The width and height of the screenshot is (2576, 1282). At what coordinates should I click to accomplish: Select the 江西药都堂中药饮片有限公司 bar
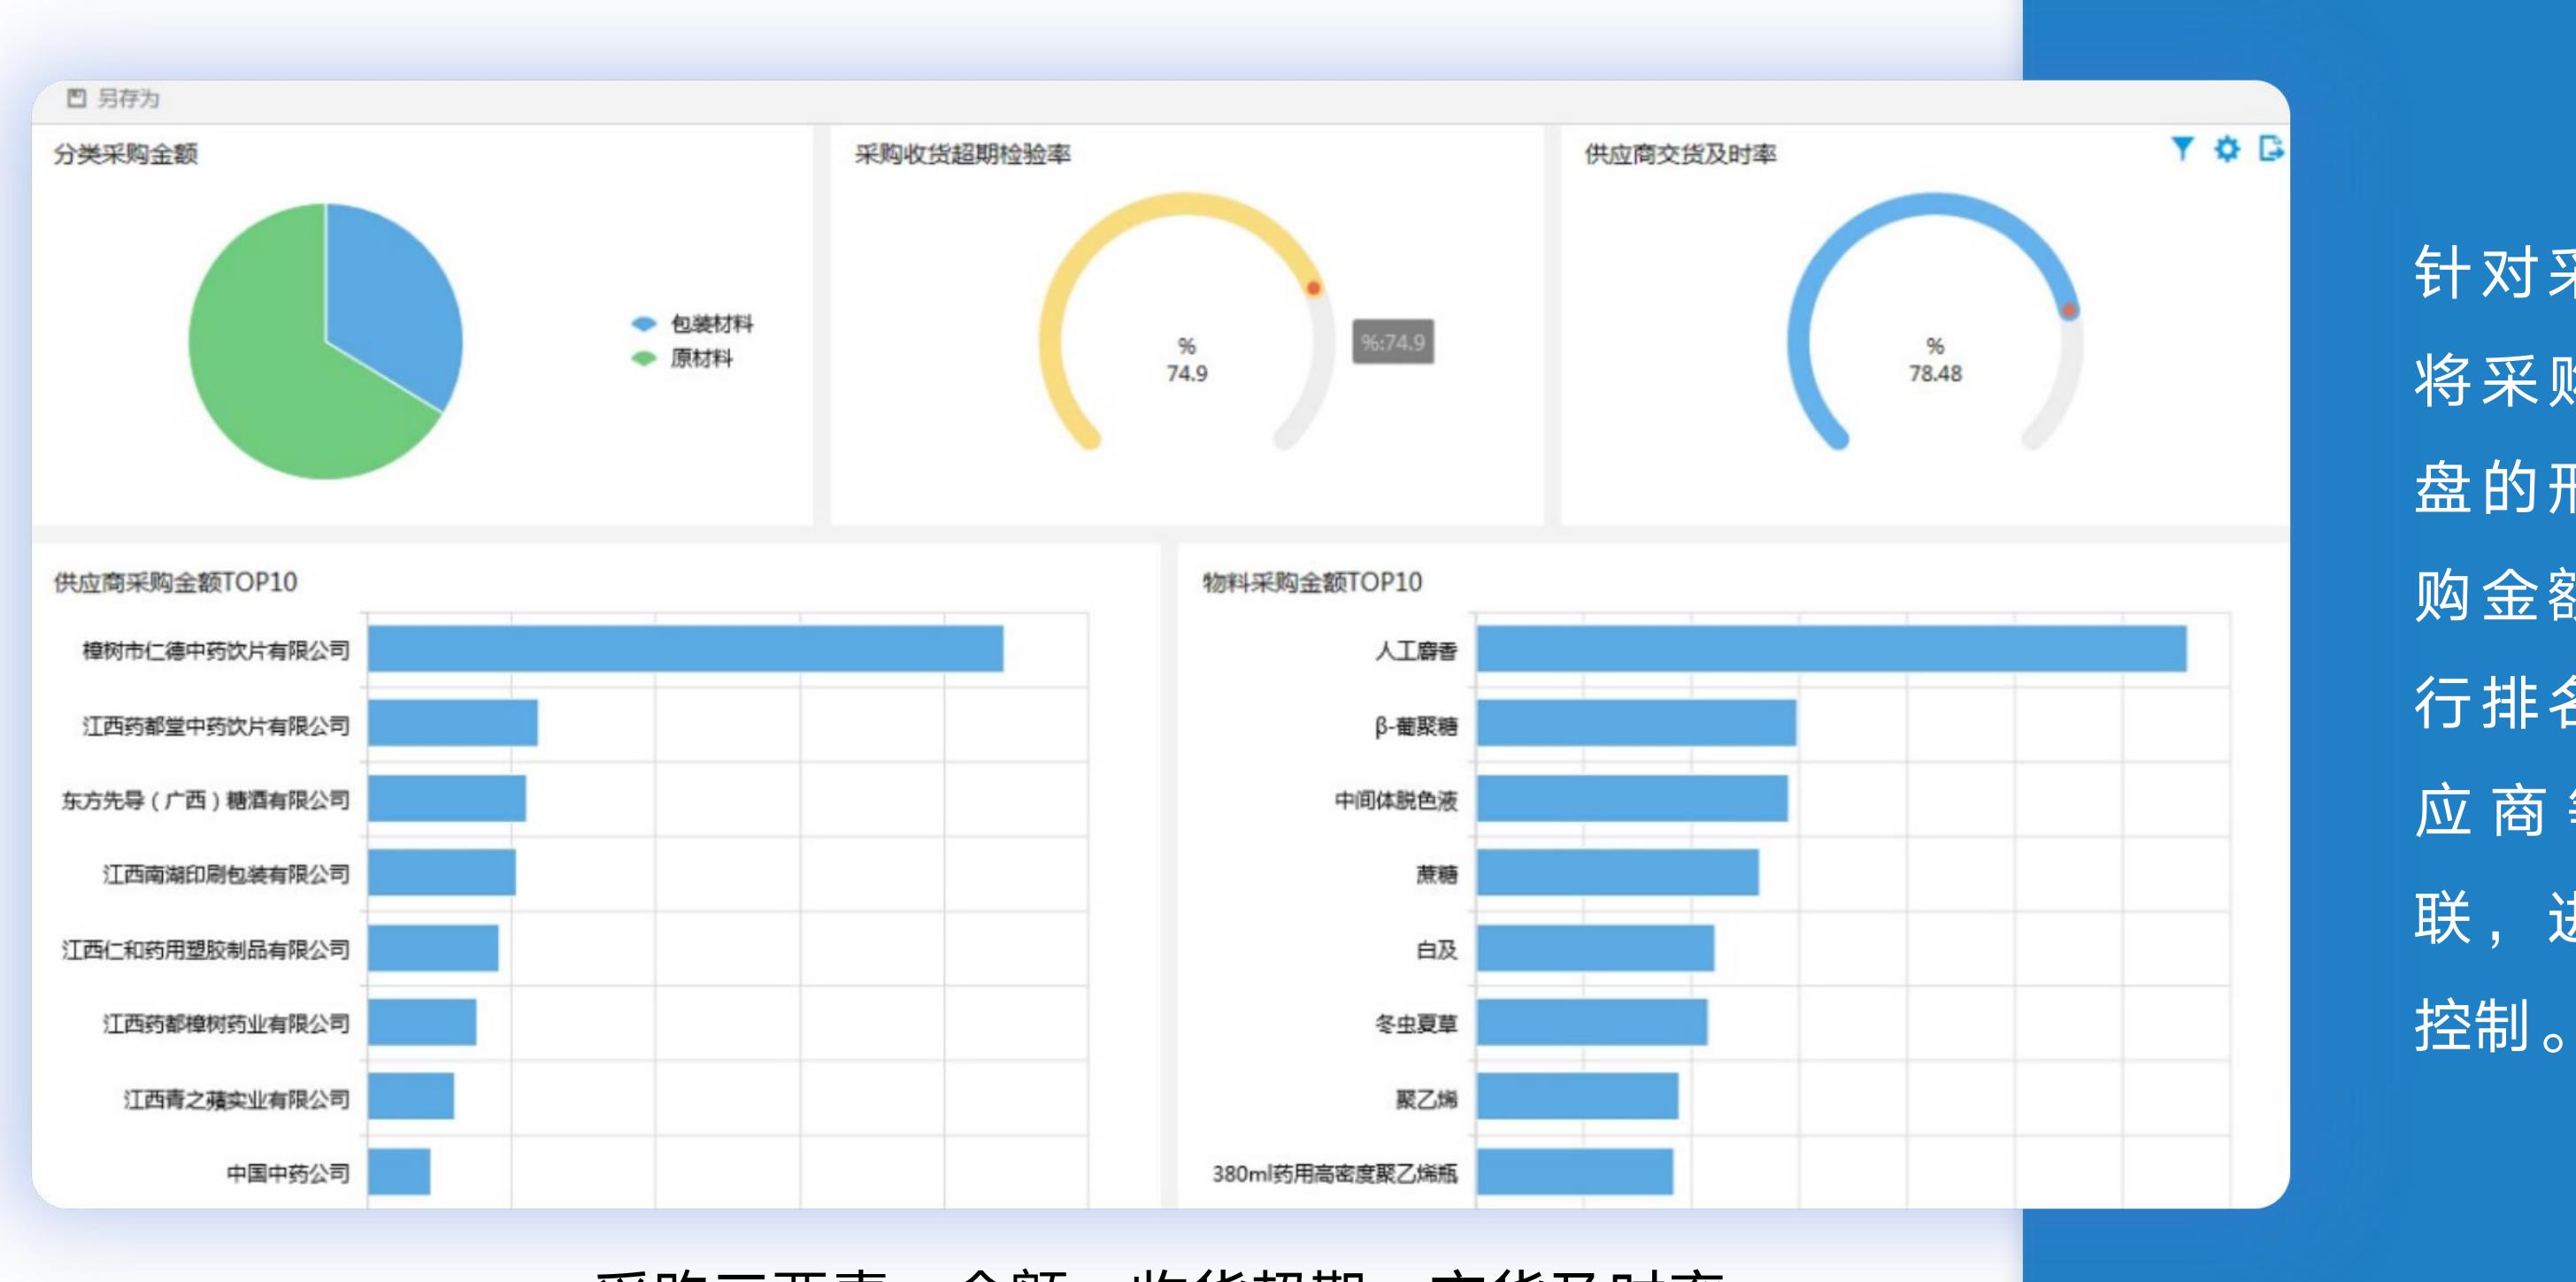point(452,723)
